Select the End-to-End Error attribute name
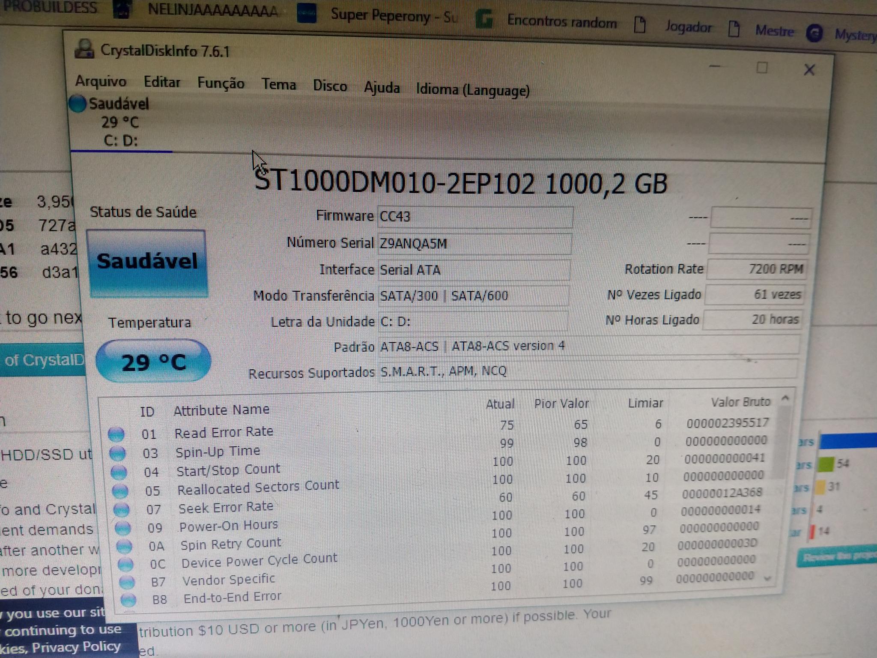The height and width of the screenshot is (658, 877). pos(232,597)
